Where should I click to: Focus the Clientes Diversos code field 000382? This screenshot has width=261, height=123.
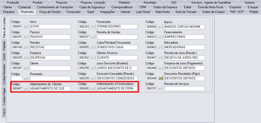coord(84,58)
